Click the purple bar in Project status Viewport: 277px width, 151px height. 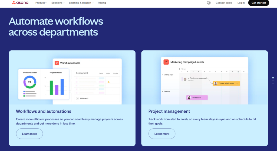57,90
